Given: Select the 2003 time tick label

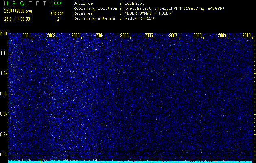Looking at the screenshot, I should click(76, 35).
